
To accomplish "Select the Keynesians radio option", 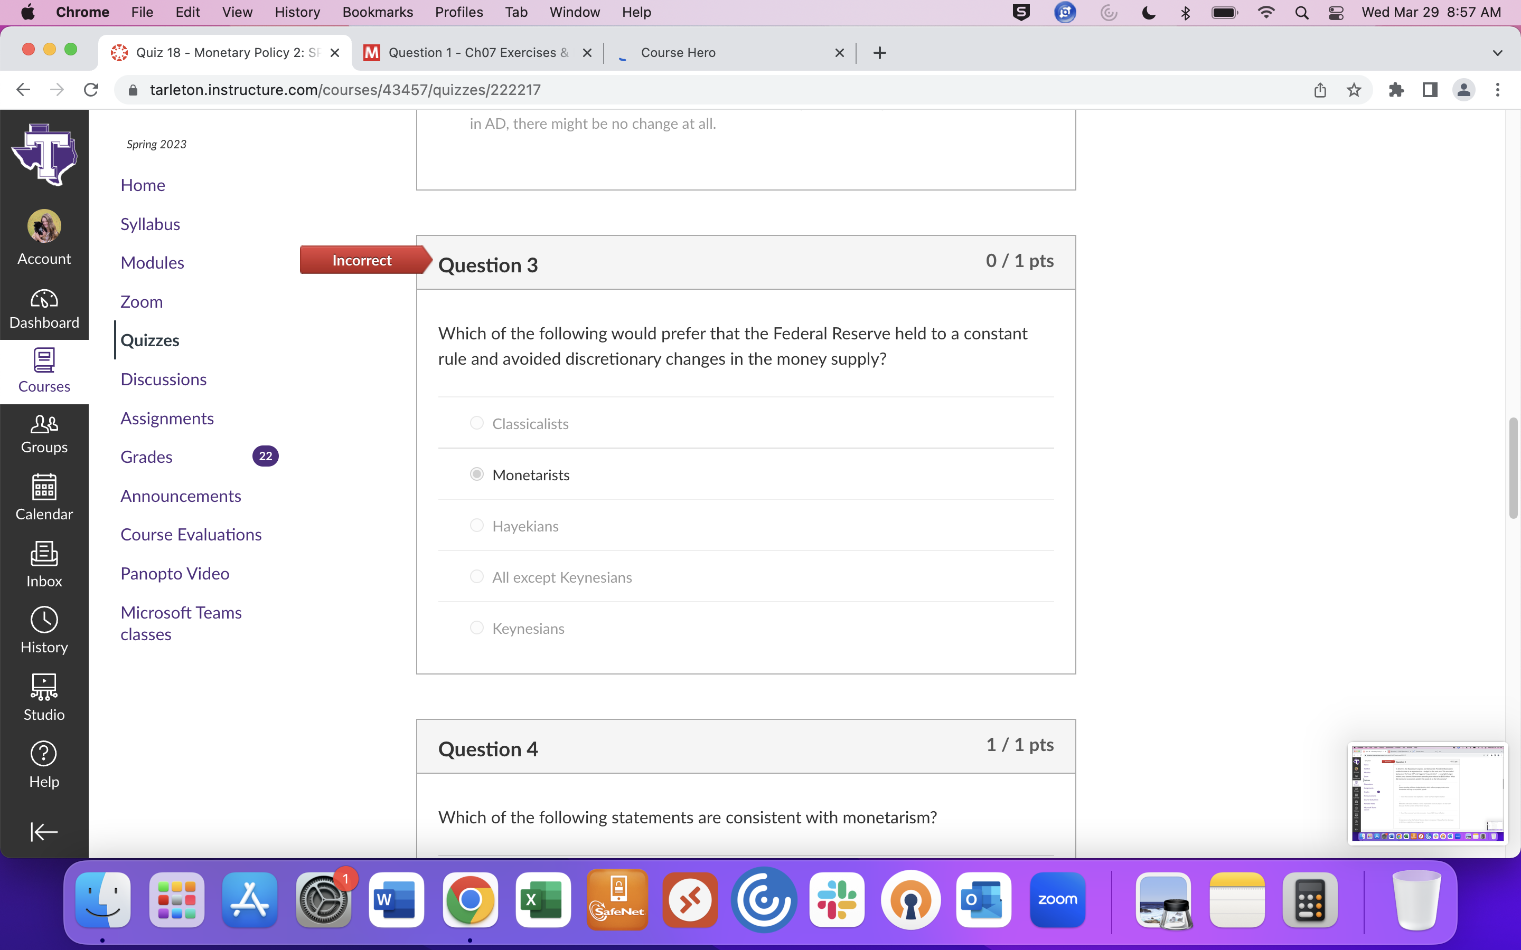I will tap(476, 628).
